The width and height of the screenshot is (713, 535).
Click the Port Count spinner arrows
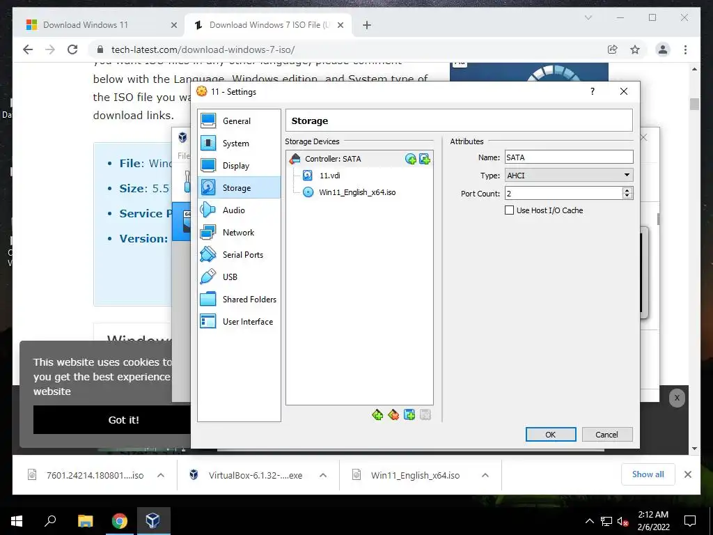point(627,194)
